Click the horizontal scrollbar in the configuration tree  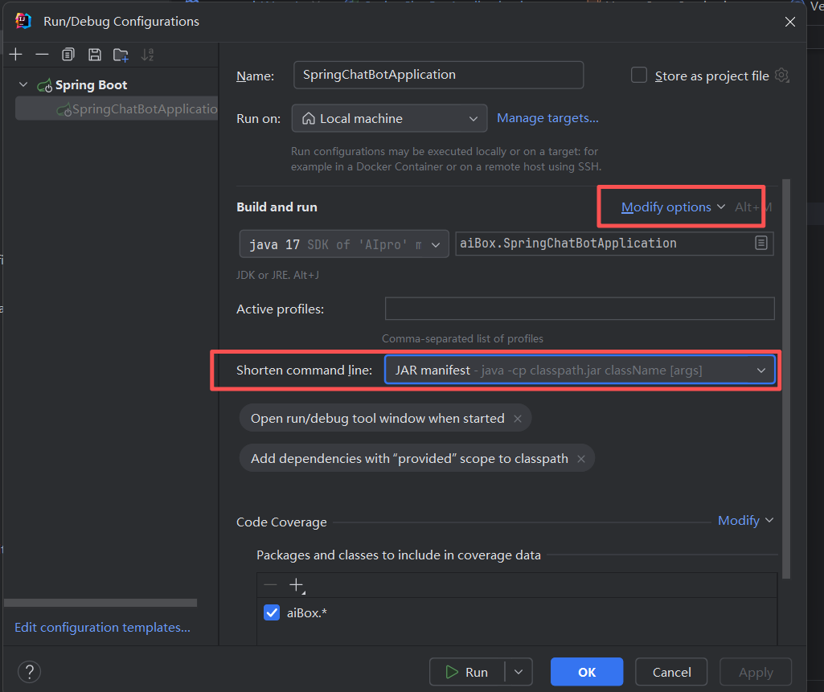pyautogui.click(x=100, y=603)
